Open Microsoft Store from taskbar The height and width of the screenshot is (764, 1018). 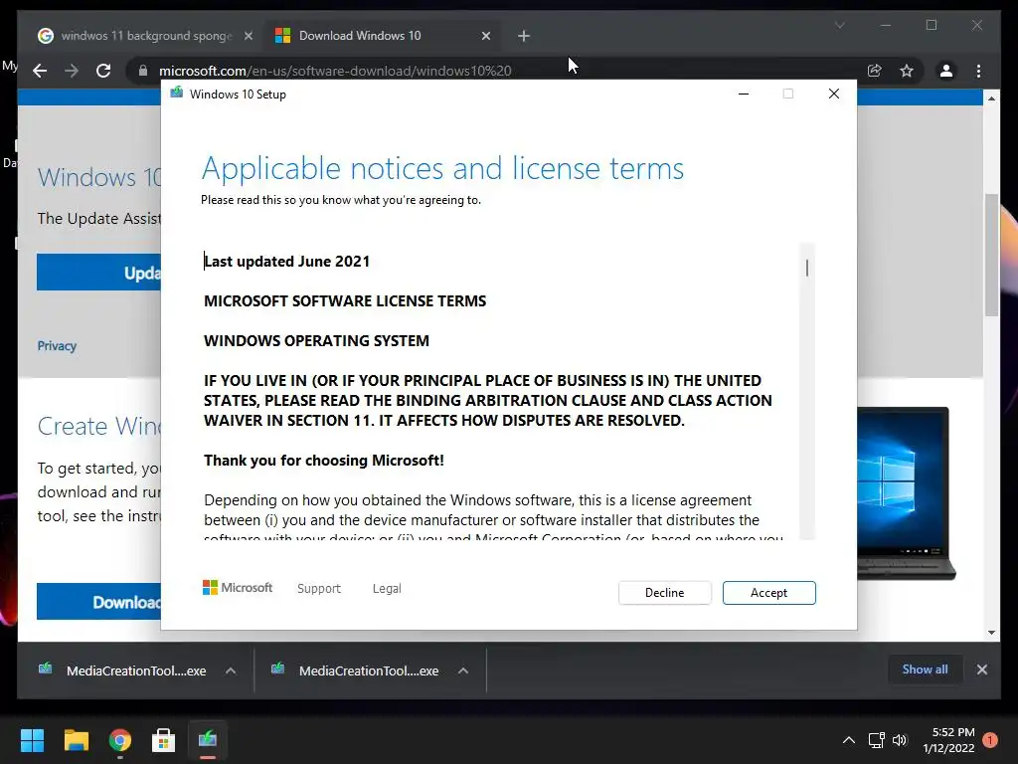click(x=164, y=740)
